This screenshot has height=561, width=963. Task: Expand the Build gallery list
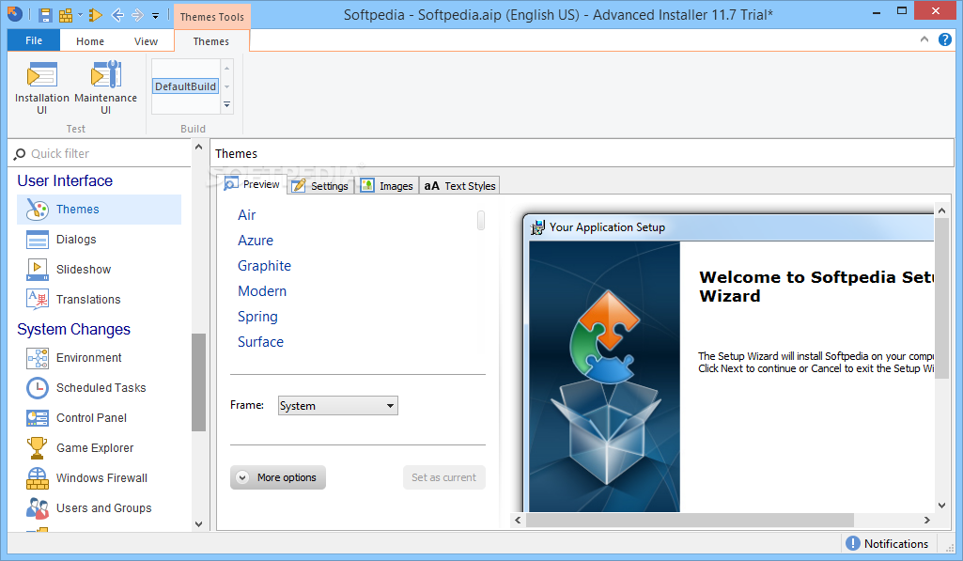[x=226, y=105]
